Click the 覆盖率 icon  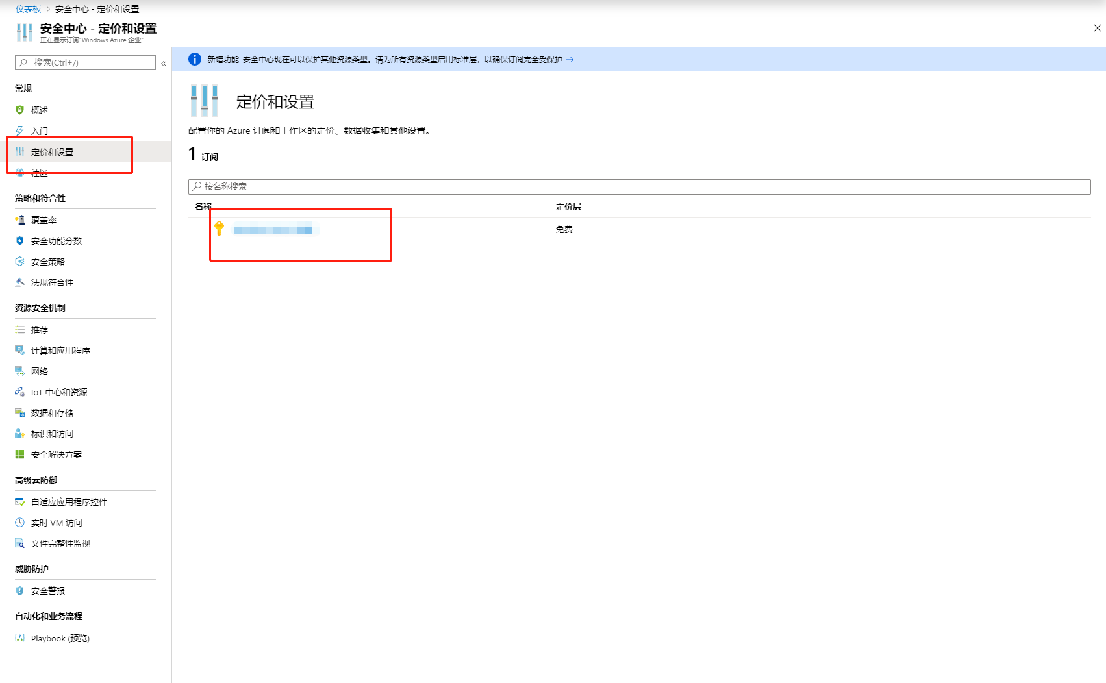point(19,220)
